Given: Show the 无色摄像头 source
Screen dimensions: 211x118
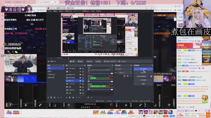Looking at the screenshot, I should point(80,84).
